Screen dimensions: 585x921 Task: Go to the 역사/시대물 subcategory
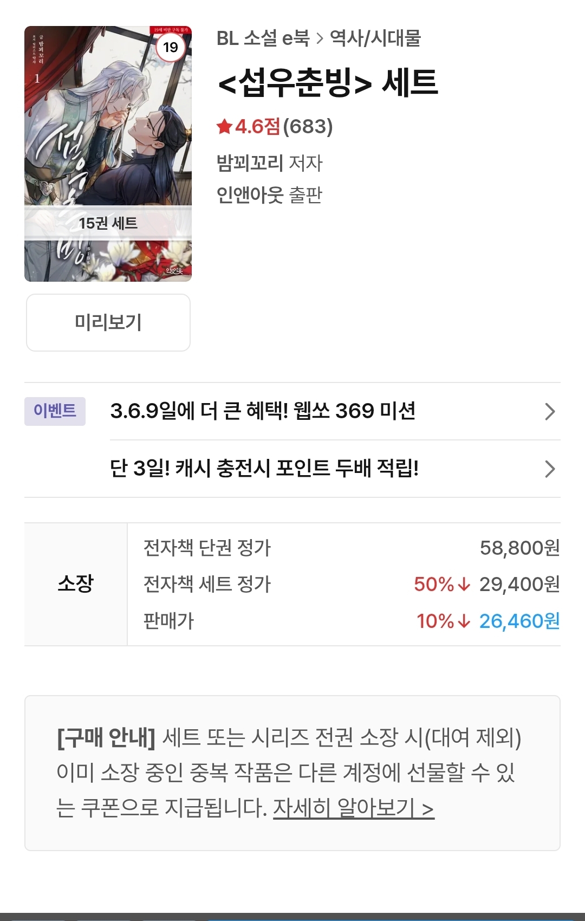click(x=375, y=38)
